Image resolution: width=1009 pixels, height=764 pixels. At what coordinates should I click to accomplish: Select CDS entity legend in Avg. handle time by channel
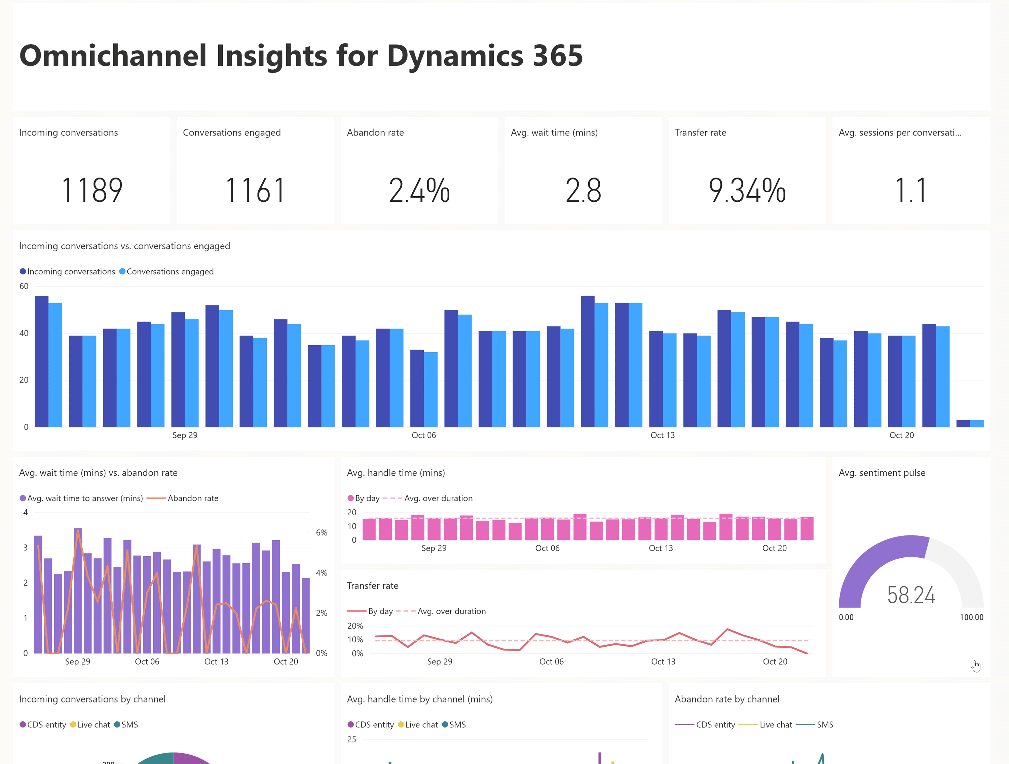point(371,725)
